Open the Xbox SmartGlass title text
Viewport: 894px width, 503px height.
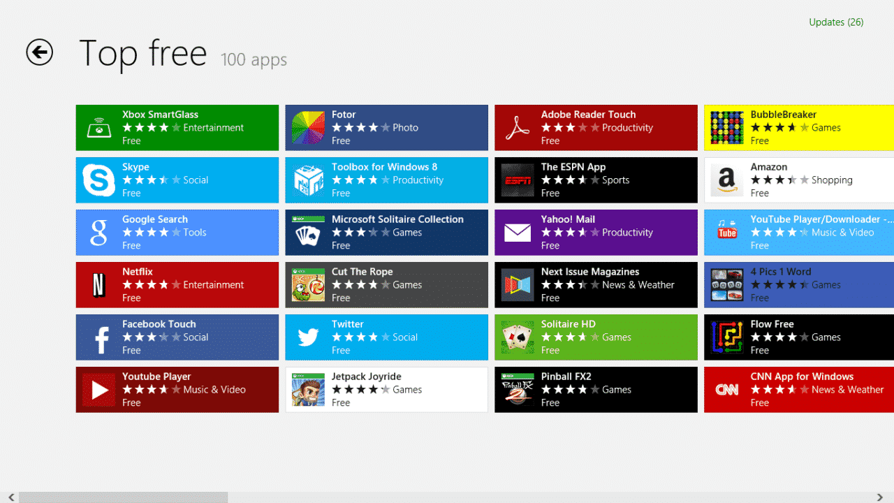(x=160, y=115)
